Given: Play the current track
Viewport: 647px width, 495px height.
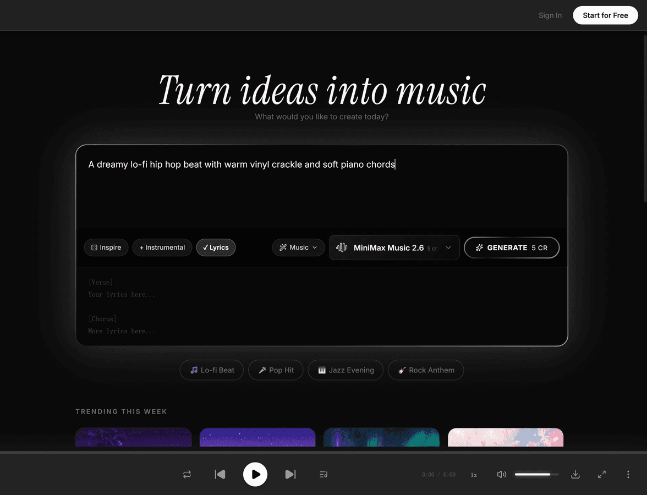Looking at the screenshot, I should 255,474.
